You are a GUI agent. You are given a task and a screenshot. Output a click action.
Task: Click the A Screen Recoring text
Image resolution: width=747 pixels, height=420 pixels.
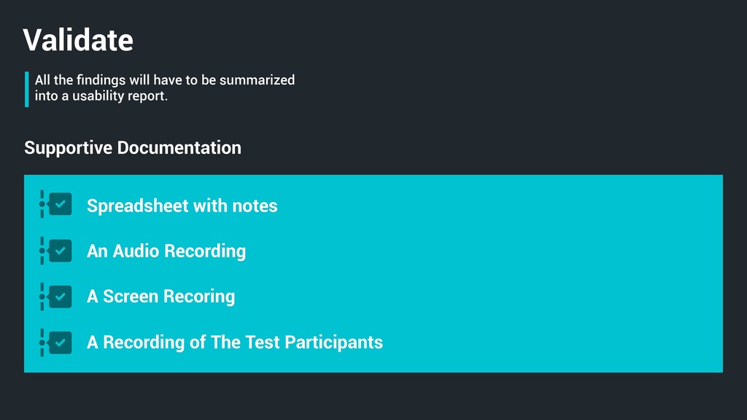coord(160,296)
